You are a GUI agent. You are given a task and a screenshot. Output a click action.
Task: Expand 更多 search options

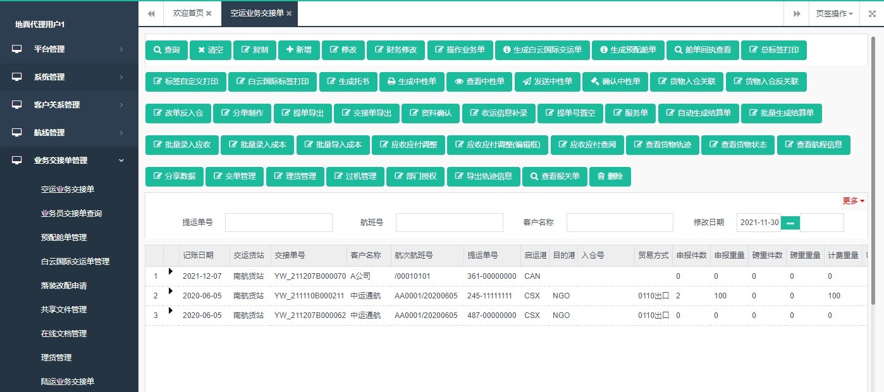tap(853, 200)
